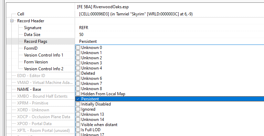This screenshot has height=136, width=264.
Task: Click the REFR signature value
Action: click(84, 28)
